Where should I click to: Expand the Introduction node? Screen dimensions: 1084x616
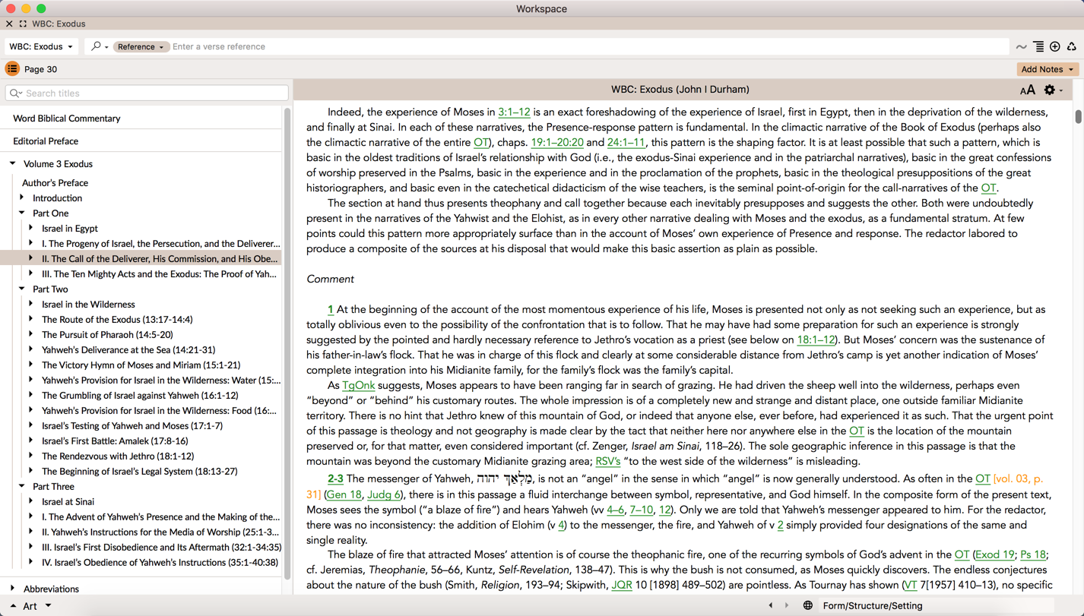point(22,197)
